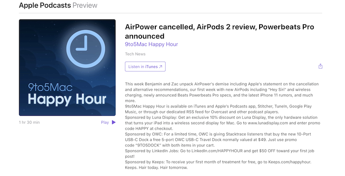The image size is (345, 176).
Task: Click the 1 hr 30 min duration text
Action: pos(29,122)
